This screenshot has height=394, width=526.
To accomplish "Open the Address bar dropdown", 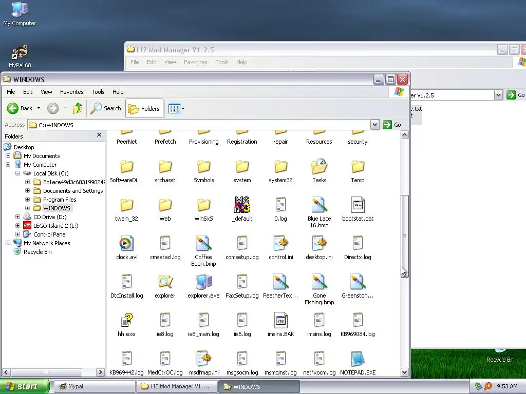I will pos(374,125).
